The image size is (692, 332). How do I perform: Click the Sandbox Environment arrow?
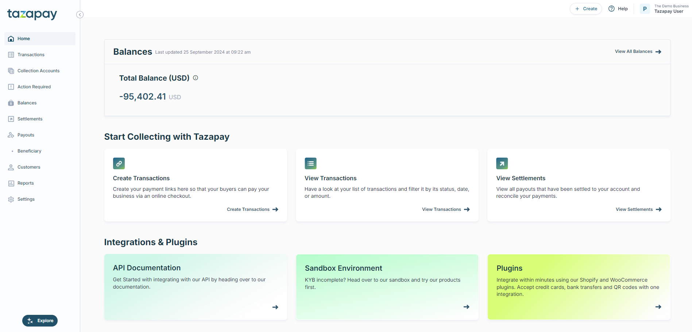(x=467, y=307)
